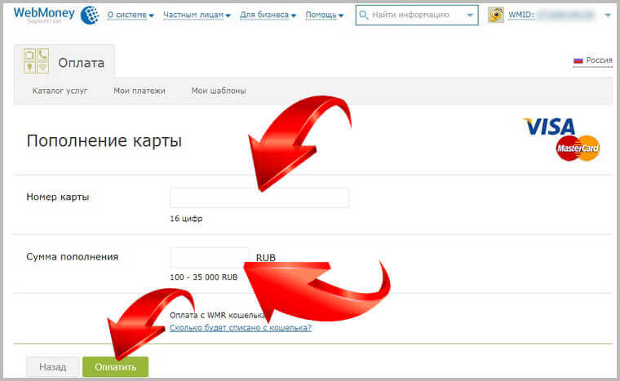Expand the WMID account dropdown arrow
Viewport: 620px width, 381px height.
[608, 16]
